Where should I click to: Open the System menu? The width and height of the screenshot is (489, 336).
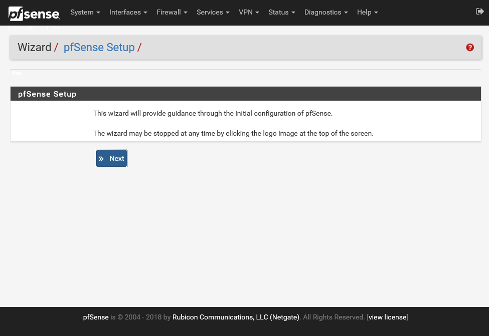[x=85, y=12]
